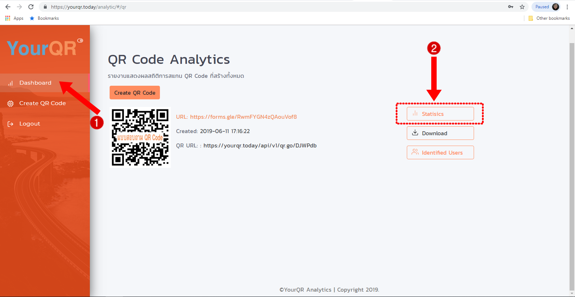Click the Download button

440,133
